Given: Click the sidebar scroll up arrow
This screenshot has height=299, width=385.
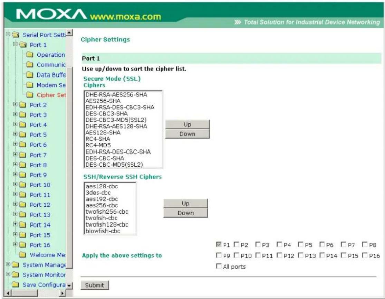Looking at the screenshot, I should pos(69,32).
